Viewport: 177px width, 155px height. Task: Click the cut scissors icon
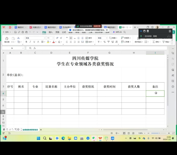(18, 38)
